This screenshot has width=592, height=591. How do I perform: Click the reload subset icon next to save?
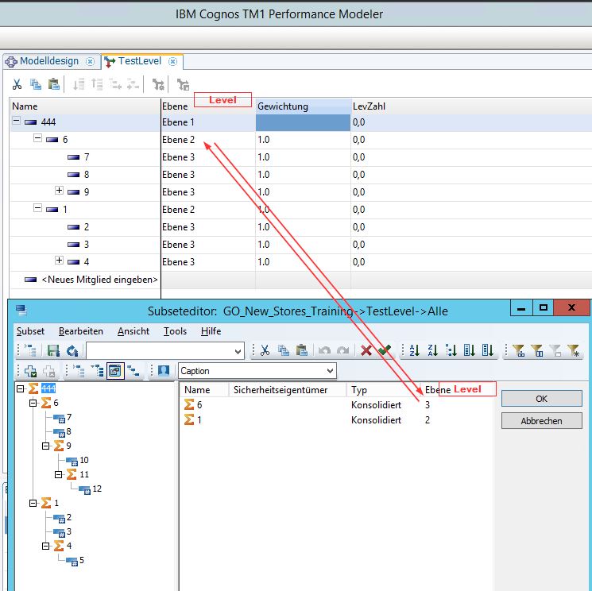[x=72, y=351]
